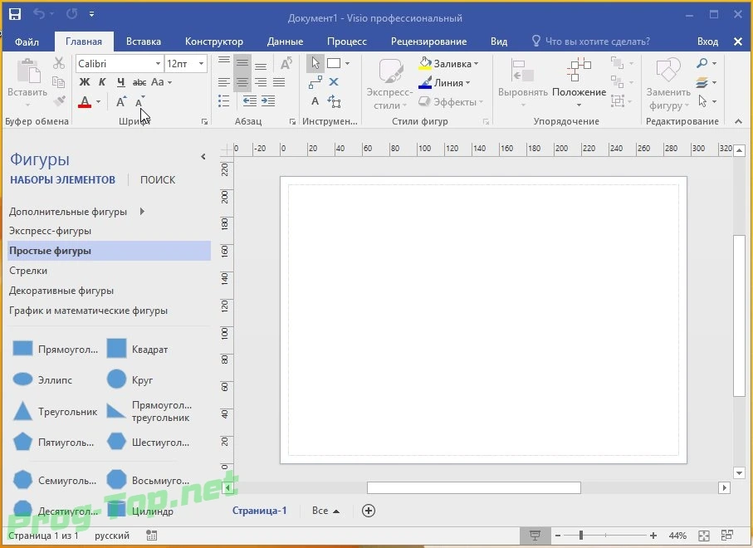
Task: Open the Calibri font name dropdown
Action: click(158, 63)
